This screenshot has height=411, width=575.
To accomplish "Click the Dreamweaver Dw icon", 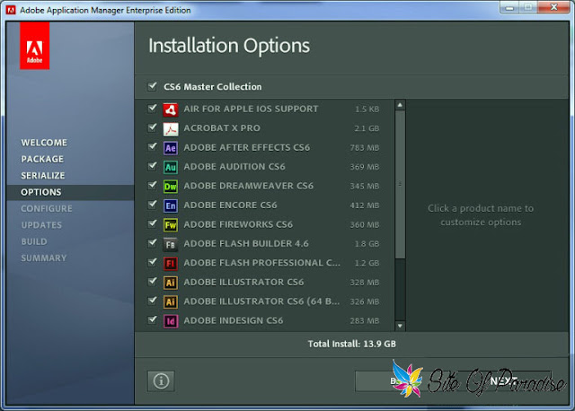I will click(171, 186).
